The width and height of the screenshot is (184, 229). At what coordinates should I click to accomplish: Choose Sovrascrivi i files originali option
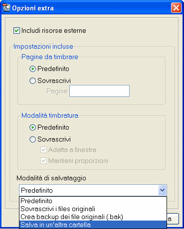[x=93, y=209]
